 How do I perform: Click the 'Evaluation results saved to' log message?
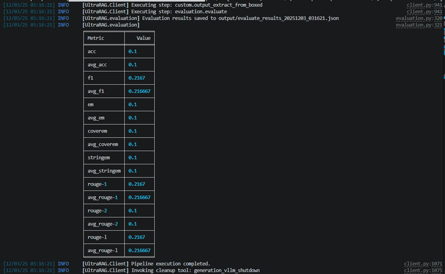(179, 18)
